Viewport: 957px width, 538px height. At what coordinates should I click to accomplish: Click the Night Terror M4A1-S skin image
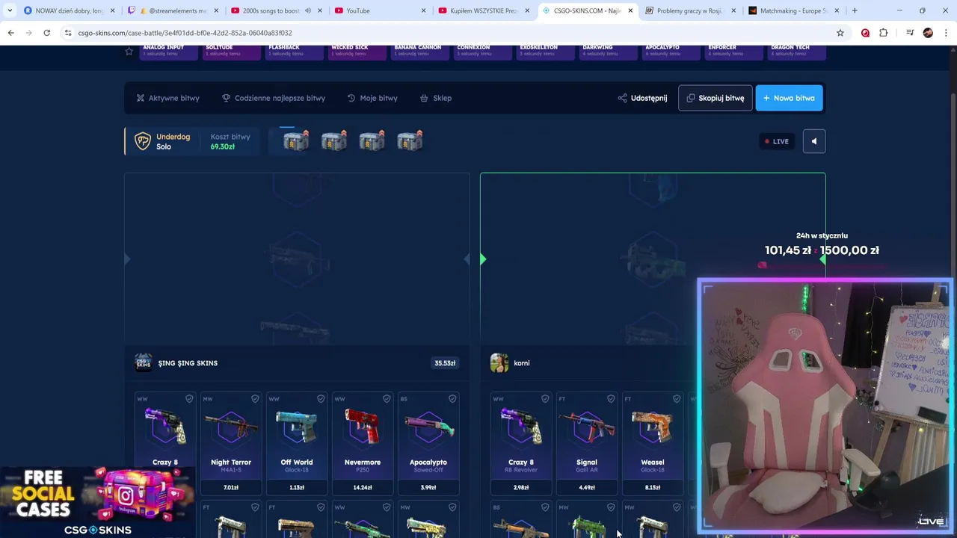coord(231,428)
